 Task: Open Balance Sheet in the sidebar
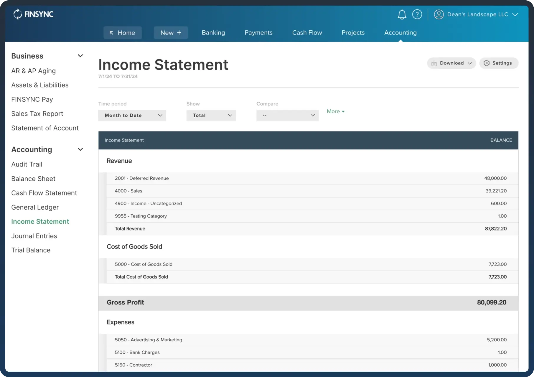point(33,179)
